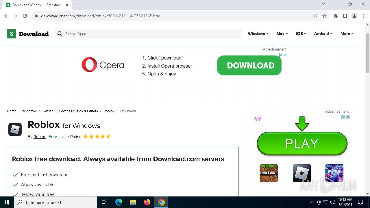Bookmark this page with the star icon
Viewport: 370px width, 208px height.
tap(324, 16)
